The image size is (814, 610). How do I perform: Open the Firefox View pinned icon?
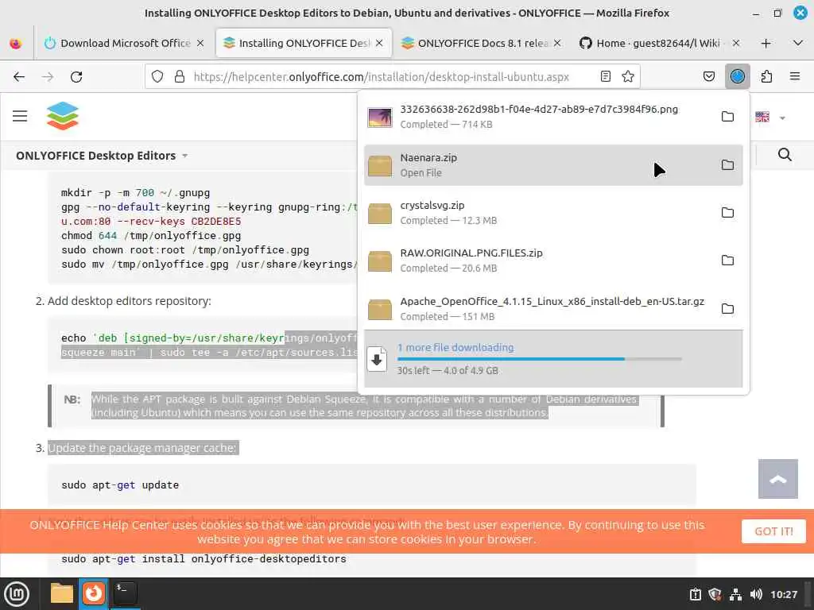point(16,44)
